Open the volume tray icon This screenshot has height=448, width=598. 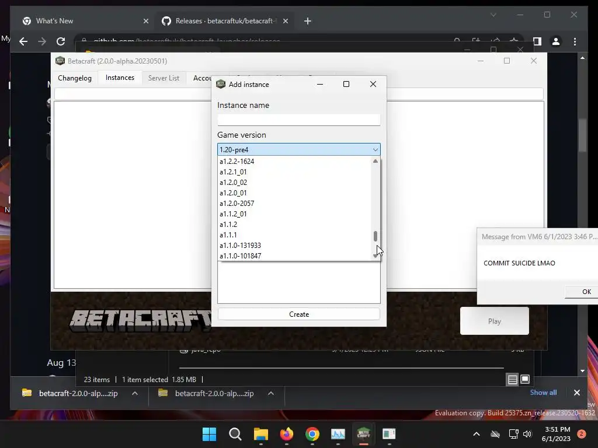[x=527, y=434]
